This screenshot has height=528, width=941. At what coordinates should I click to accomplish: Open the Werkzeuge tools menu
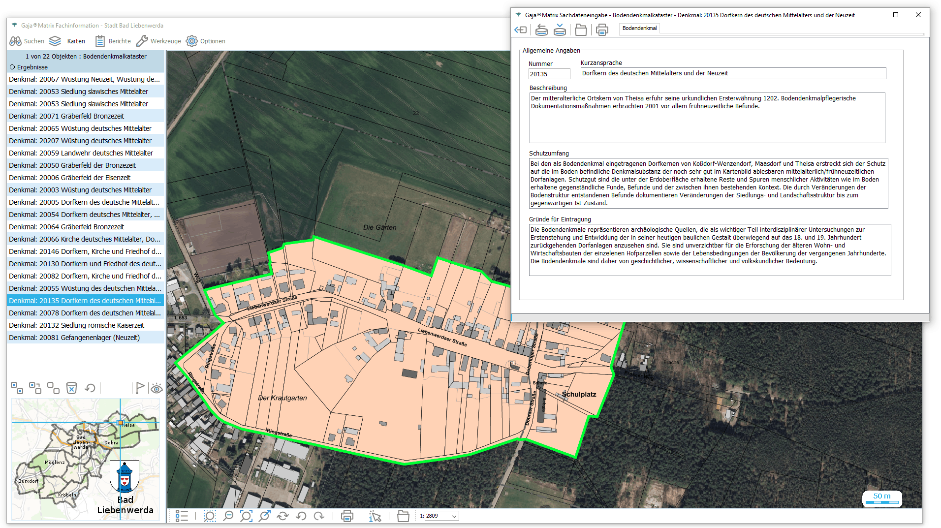[158, 41]
